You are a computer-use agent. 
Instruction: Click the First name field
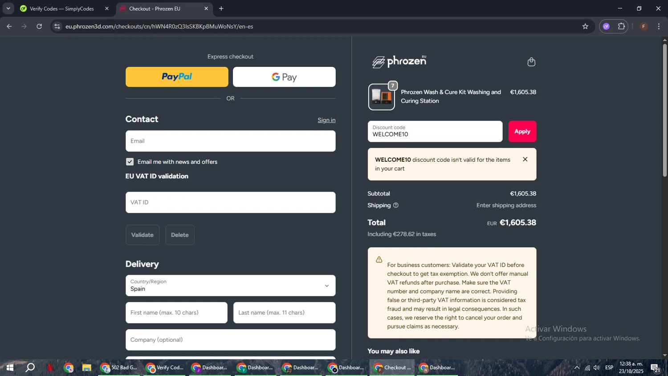click(176, 313)
